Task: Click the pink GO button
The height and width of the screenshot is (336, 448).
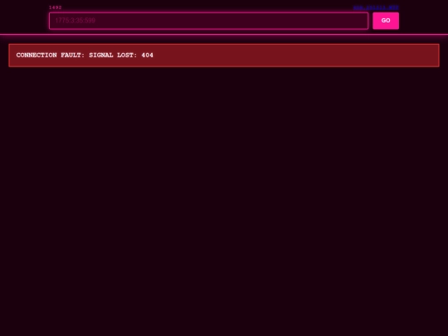Action: [x=386, y=21]
